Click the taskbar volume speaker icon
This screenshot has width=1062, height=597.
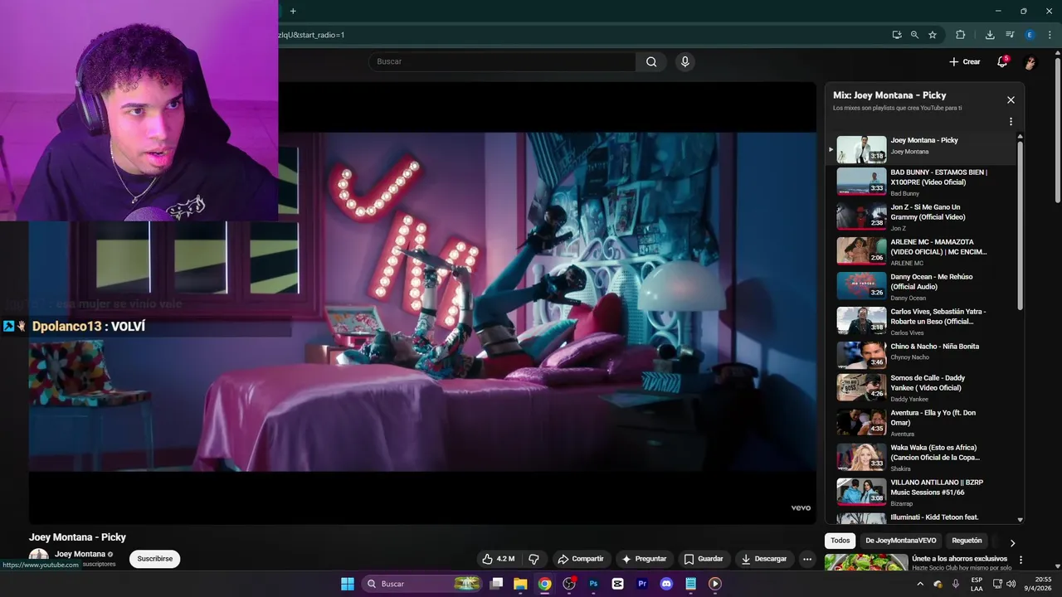coord(1011,584)
